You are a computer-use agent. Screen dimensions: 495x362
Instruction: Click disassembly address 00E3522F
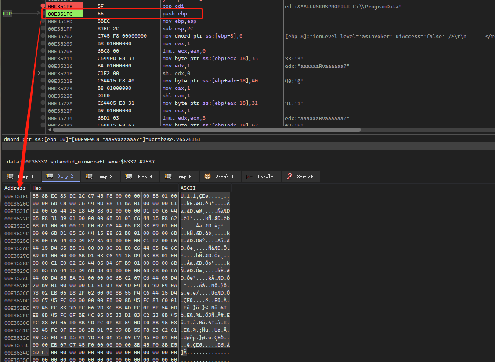pyautogui.click(x=60, y=110)
